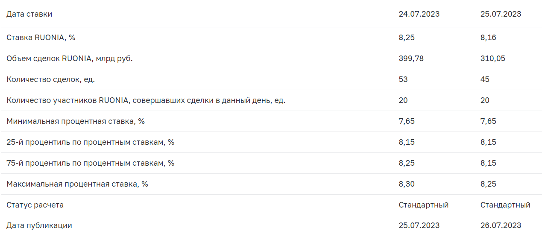Viewport: 542px width, 237px height.
Task: Click the maximum rate value 8,30
Action: coord(407,184)
